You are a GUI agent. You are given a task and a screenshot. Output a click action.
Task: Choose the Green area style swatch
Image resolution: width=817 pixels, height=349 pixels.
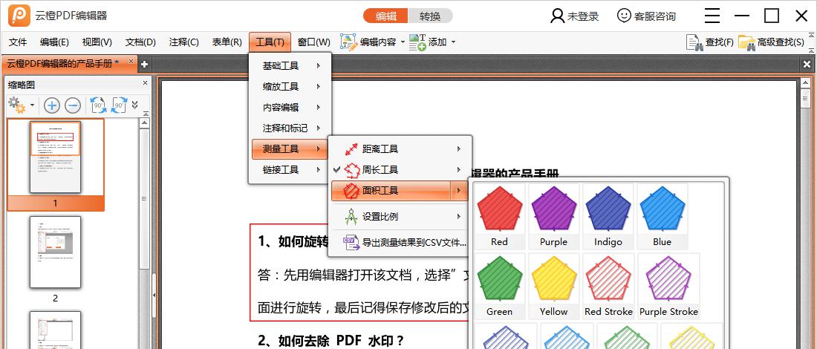[x=500, y=285]
